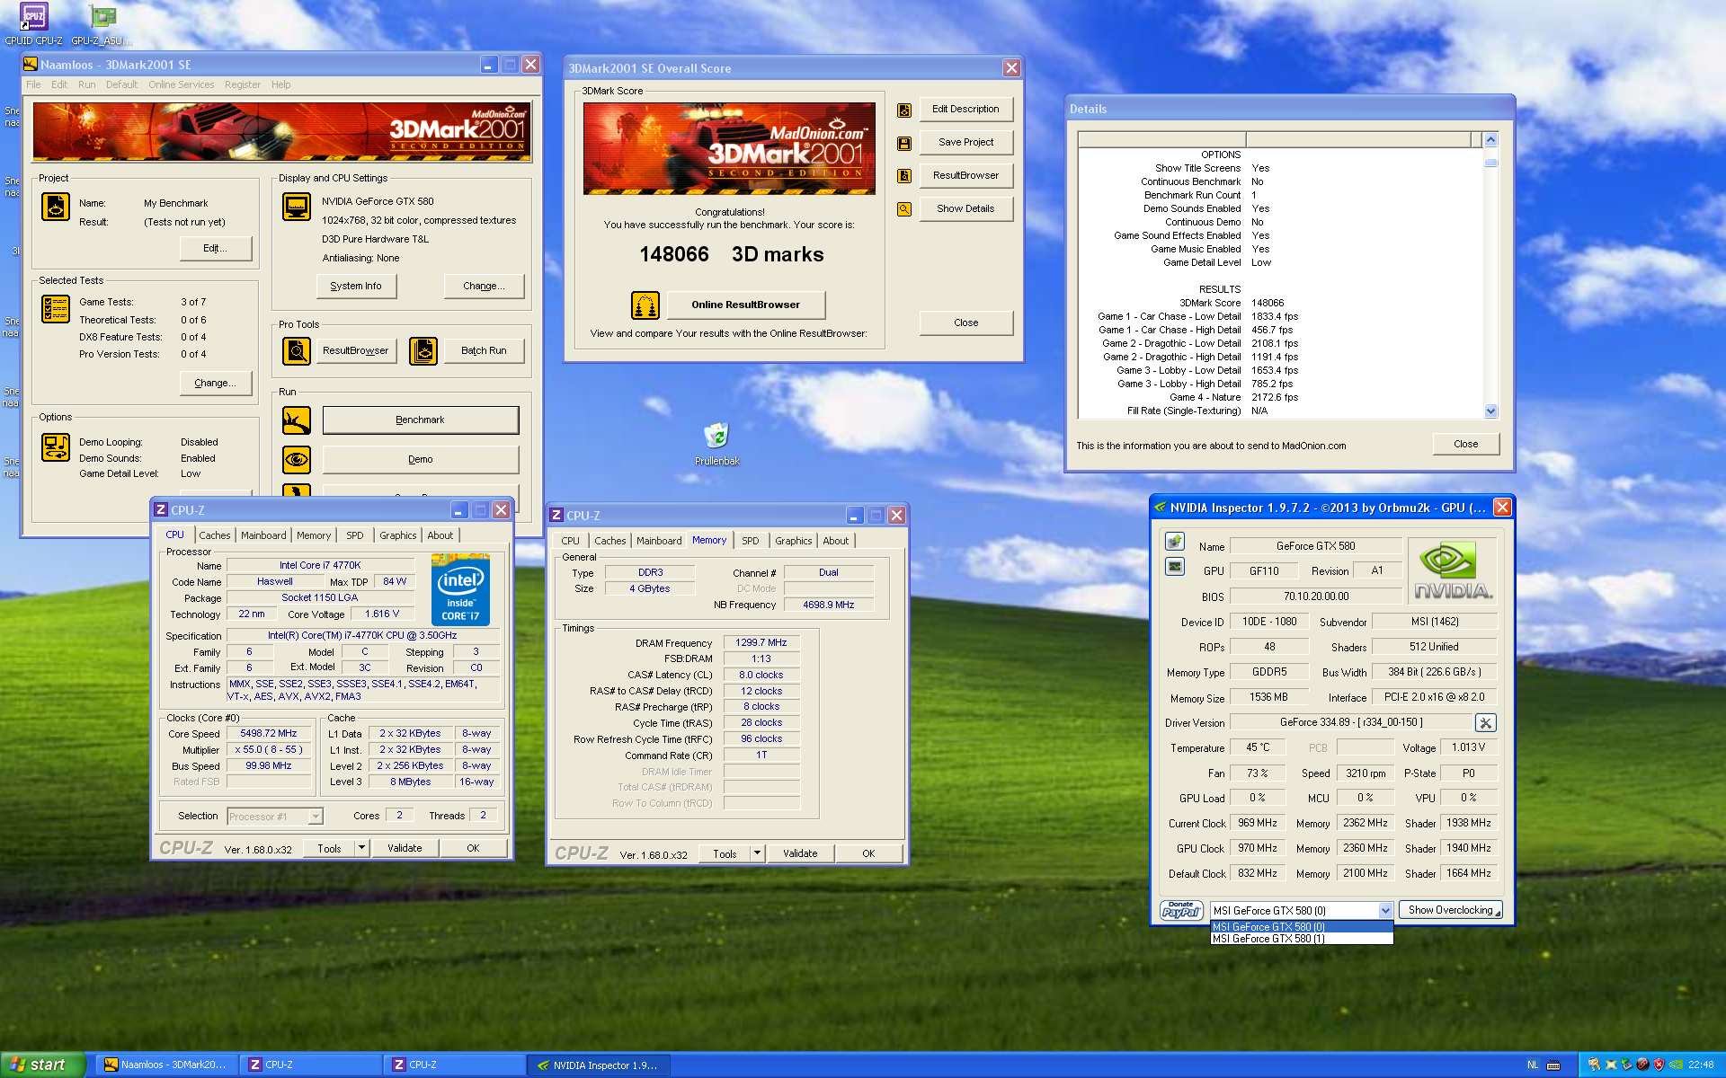1726x1078 pixels.
Task: Click the Show Details magnifier icon
Action: click(904, 209)
